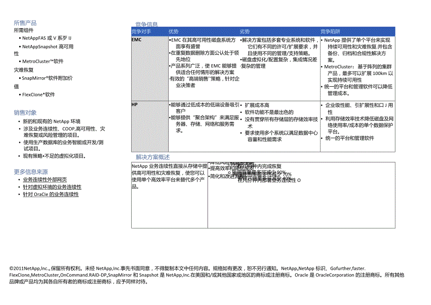Image resolution: width=431 pixels, height=305 pixels.
Task: Click the 灾难恢复 subheading
Action: 23,70
